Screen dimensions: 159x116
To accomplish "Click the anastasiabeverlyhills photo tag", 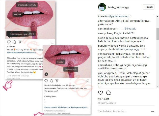I will pyautogui.click(x=27, y=5).
